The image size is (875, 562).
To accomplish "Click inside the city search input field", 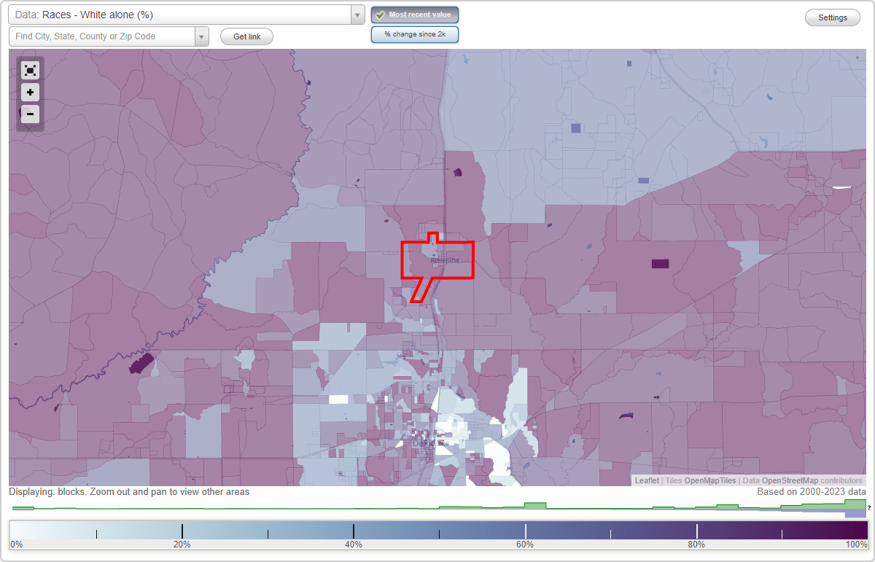I will [x=102, y=36].
